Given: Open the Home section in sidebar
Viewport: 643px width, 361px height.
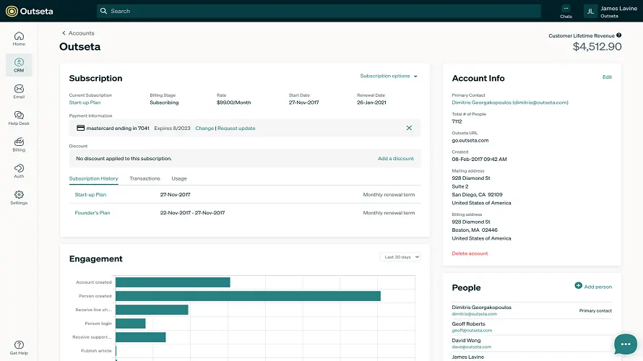Looking at the screenshot, I should (19, 38).
